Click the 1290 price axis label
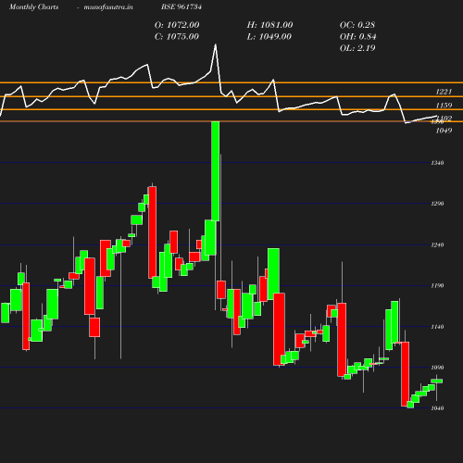Viewport: 463px width, 463px height. tap(437, 204)
